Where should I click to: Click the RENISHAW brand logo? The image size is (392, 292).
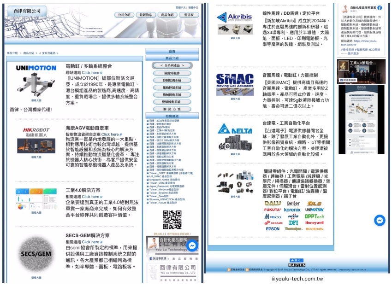click(x=315, y=229)
